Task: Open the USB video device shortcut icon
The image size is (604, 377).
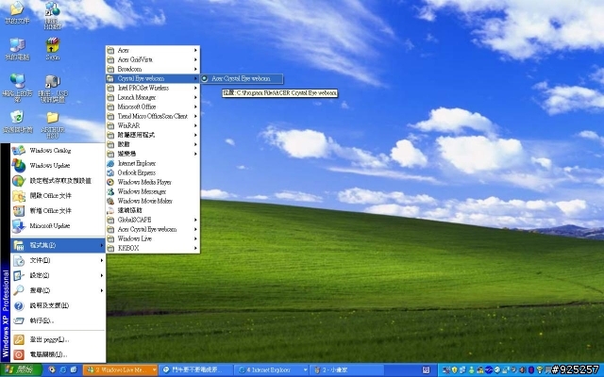Action: tap(53, 89)
